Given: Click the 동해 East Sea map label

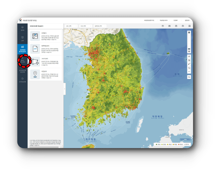Looking at the screenshot, I should (x=177, y=75).
